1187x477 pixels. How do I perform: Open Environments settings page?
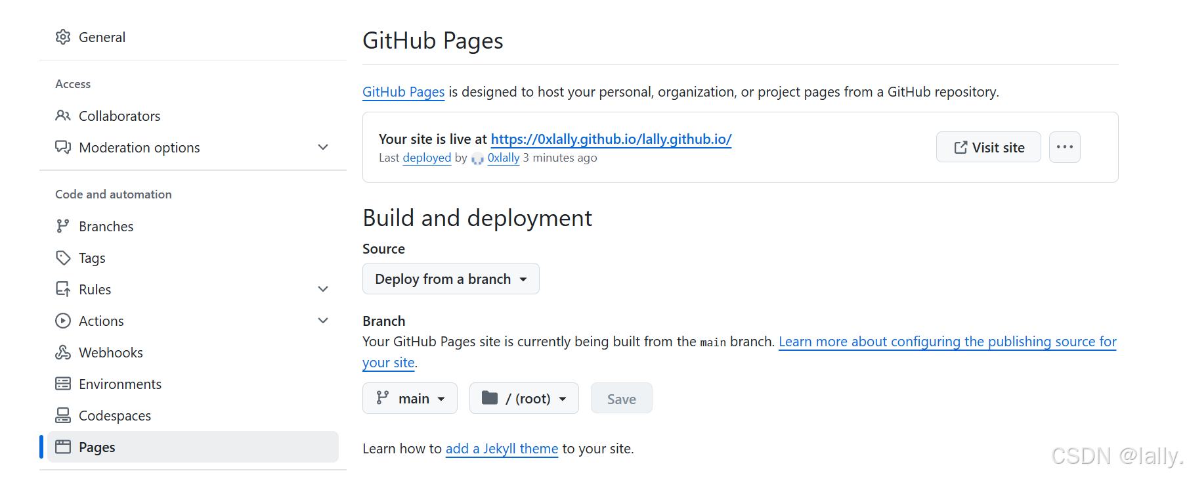tap(193, 384)
